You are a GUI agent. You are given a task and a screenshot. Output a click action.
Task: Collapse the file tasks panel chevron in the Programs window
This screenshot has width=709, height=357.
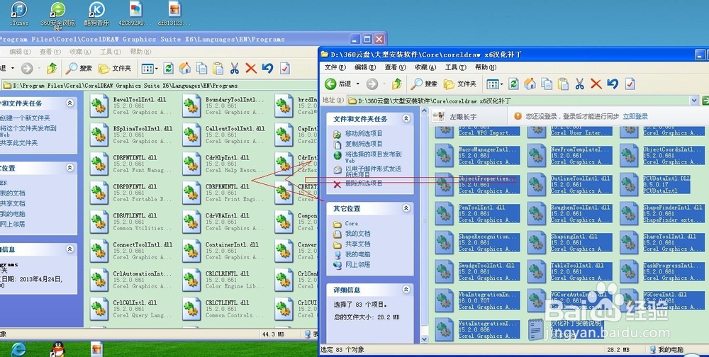coord(69,103)
